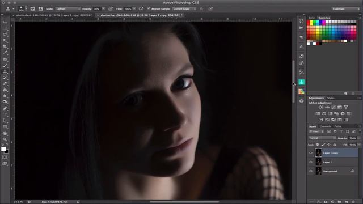Select the Move tool
Image resolution: width=363 pixels, height=204 pixels.
click(x=5, y=22)
